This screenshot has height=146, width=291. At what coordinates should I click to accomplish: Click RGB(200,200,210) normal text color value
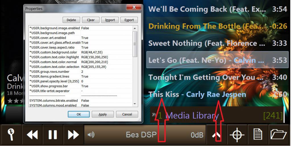[x=94, y=62]
